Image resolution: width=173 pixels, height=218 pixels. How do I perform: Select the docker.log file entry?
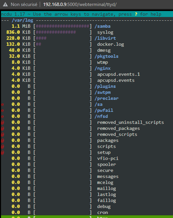111,44
